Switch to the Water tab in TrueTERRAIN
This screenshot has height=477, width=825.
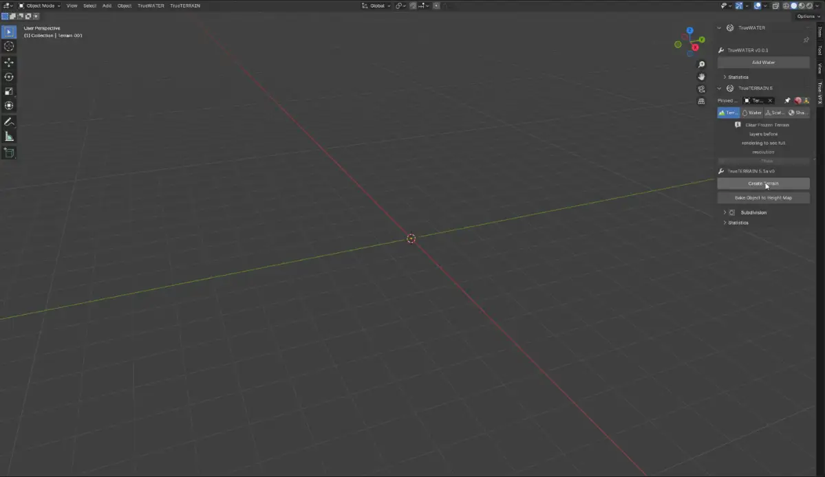coord(751,113)
